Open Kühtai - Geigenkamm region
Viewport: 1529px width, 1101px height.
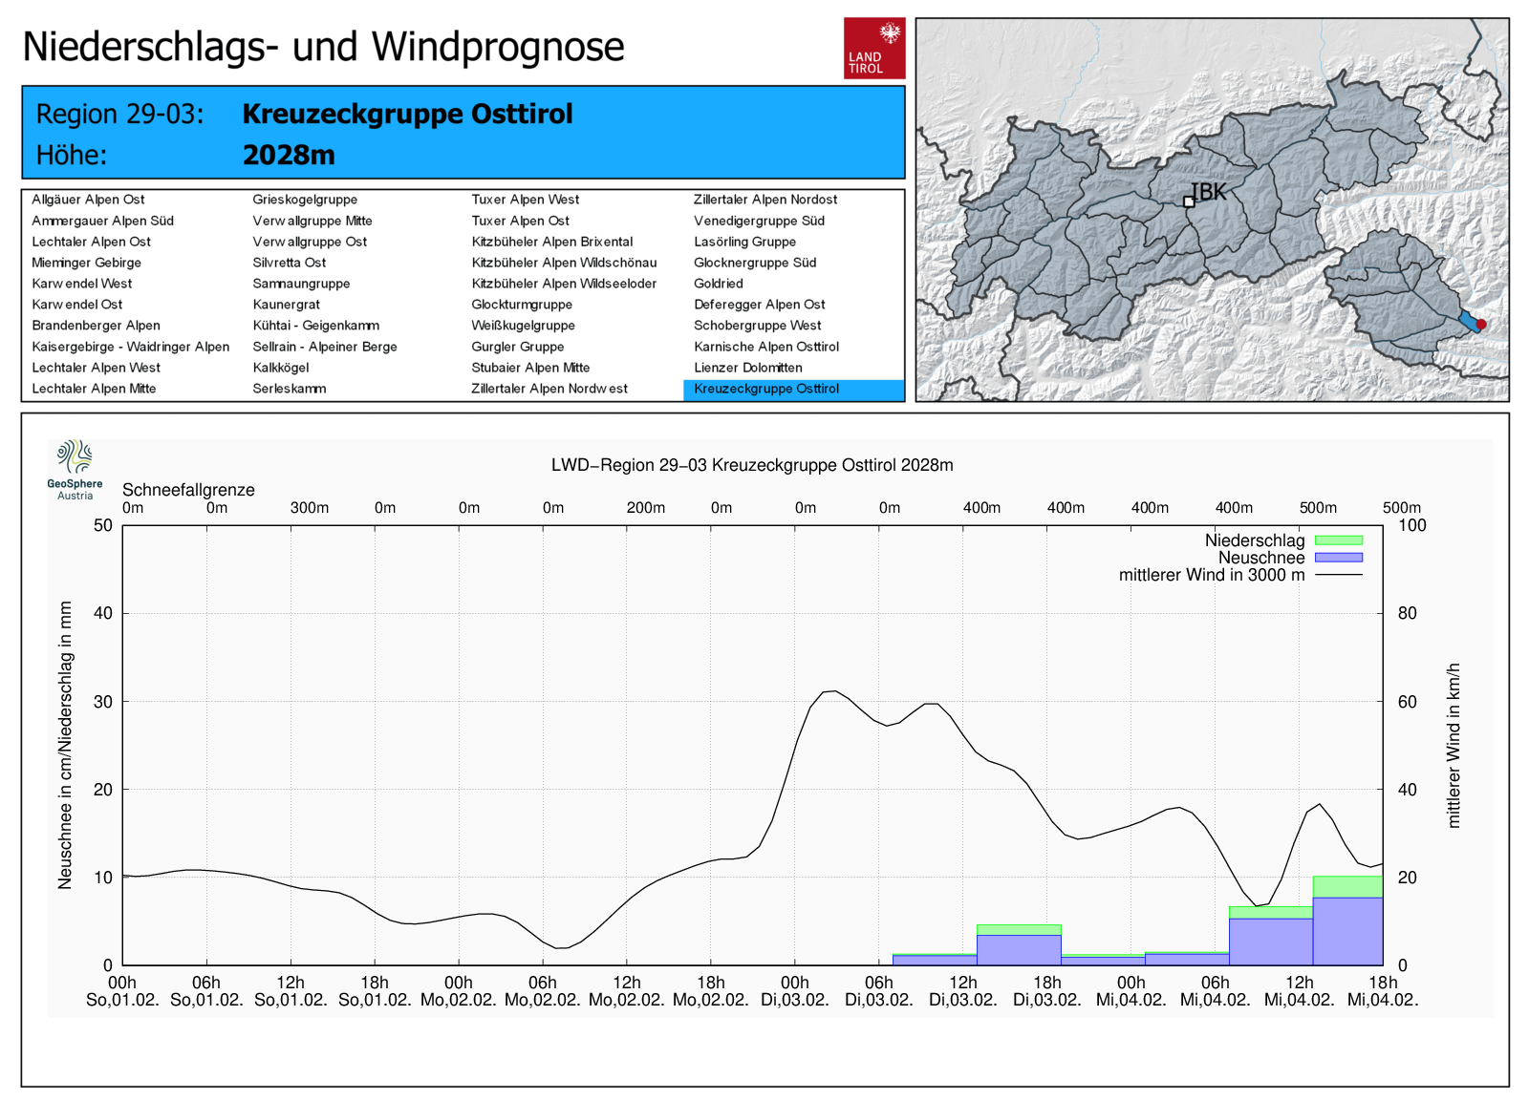click(x=315, y=326)
